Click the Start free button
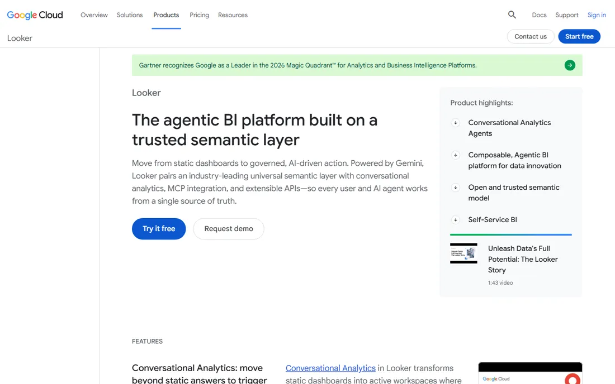This screenshot has width=615, height=384. pos(579,36)
